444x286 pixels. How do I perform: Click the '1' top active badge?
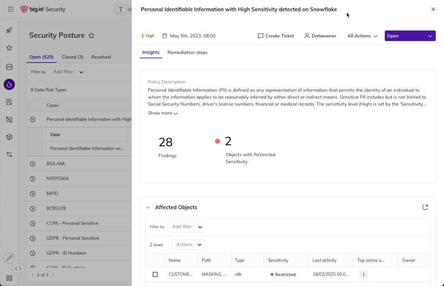coord(364,274)
